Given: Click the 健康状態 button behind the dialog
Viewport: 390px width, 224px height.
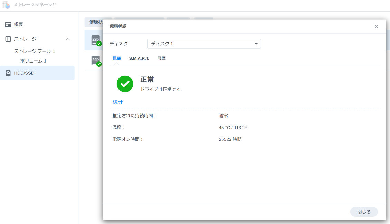Looking at the screenshot, I should [x=94, y=22].
